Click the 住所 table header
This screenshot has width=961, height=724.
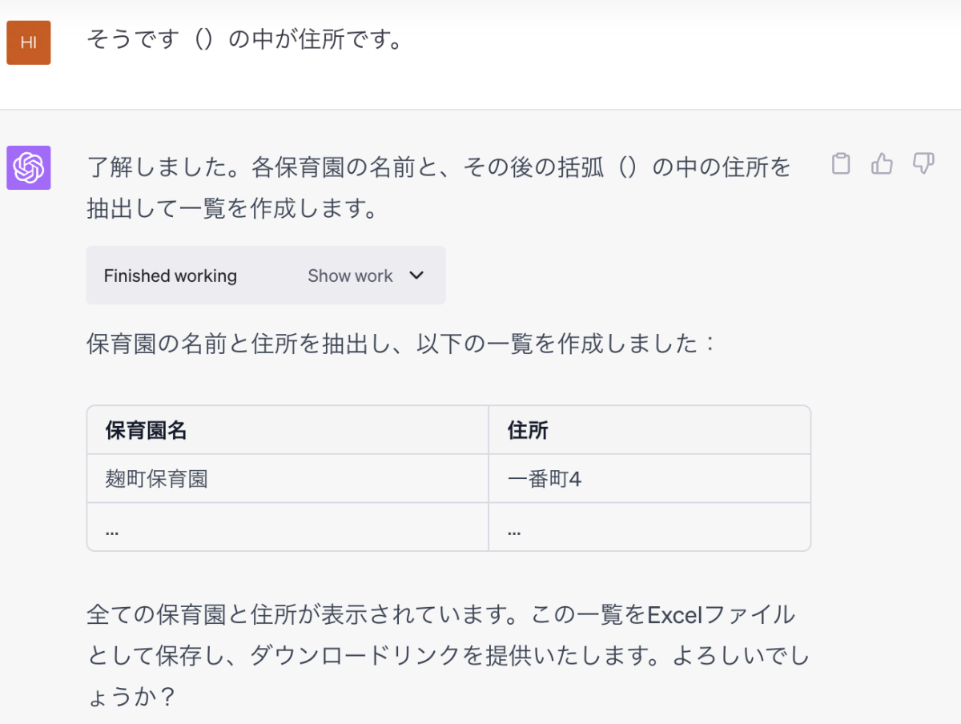[x=528, y=430]
